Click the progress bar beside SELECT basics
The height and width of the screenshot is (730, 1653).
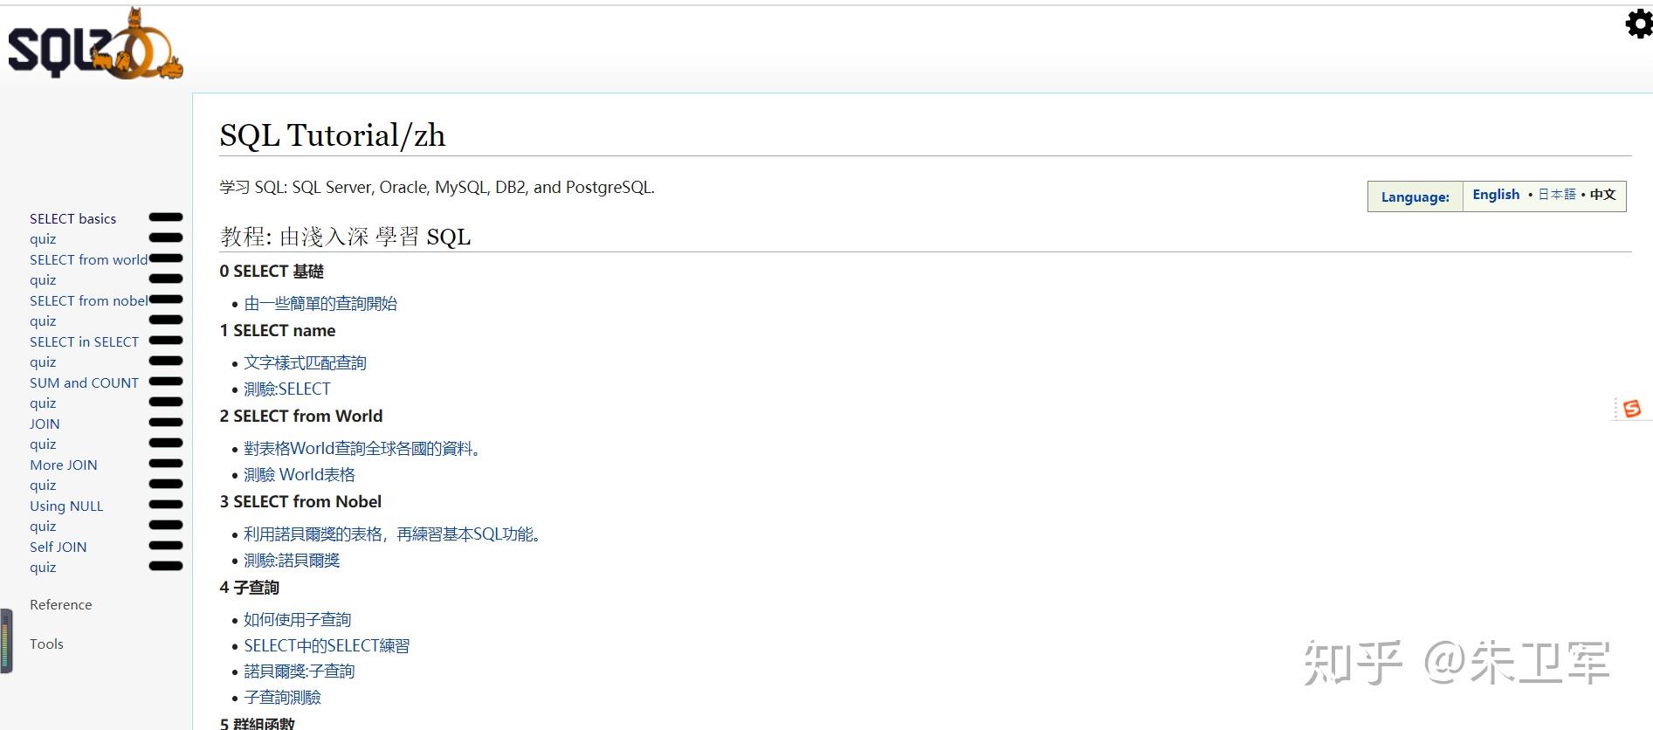click(x=166, y=217)
